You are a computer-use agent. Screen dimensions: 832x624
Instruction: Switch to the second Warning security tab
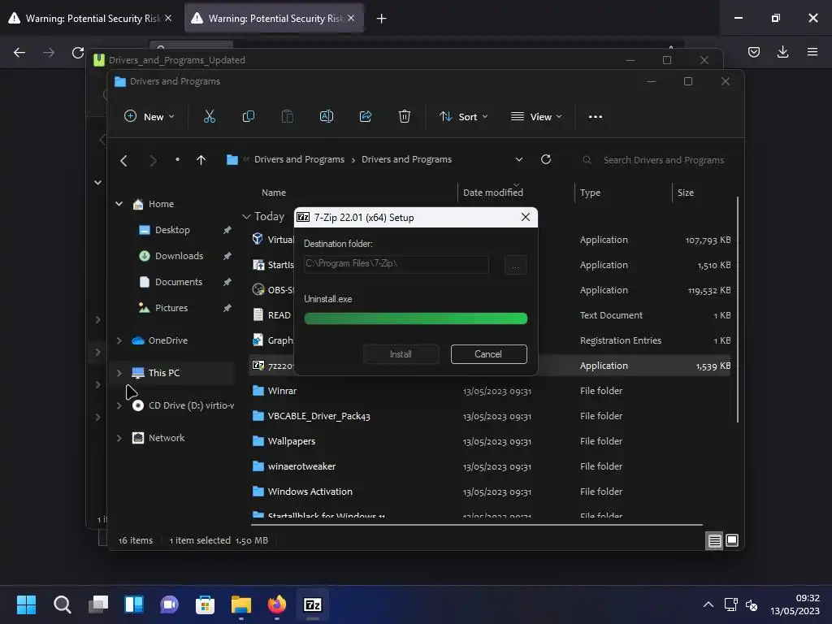click(x=274, y=19)
